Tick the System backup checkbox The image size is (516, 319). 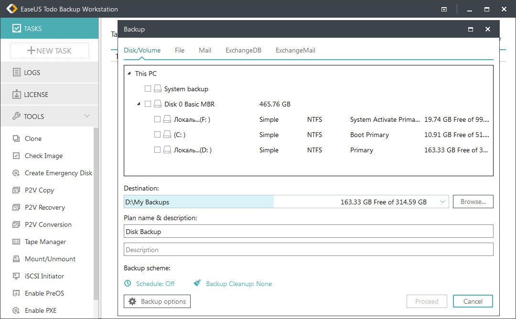point(148,88)
